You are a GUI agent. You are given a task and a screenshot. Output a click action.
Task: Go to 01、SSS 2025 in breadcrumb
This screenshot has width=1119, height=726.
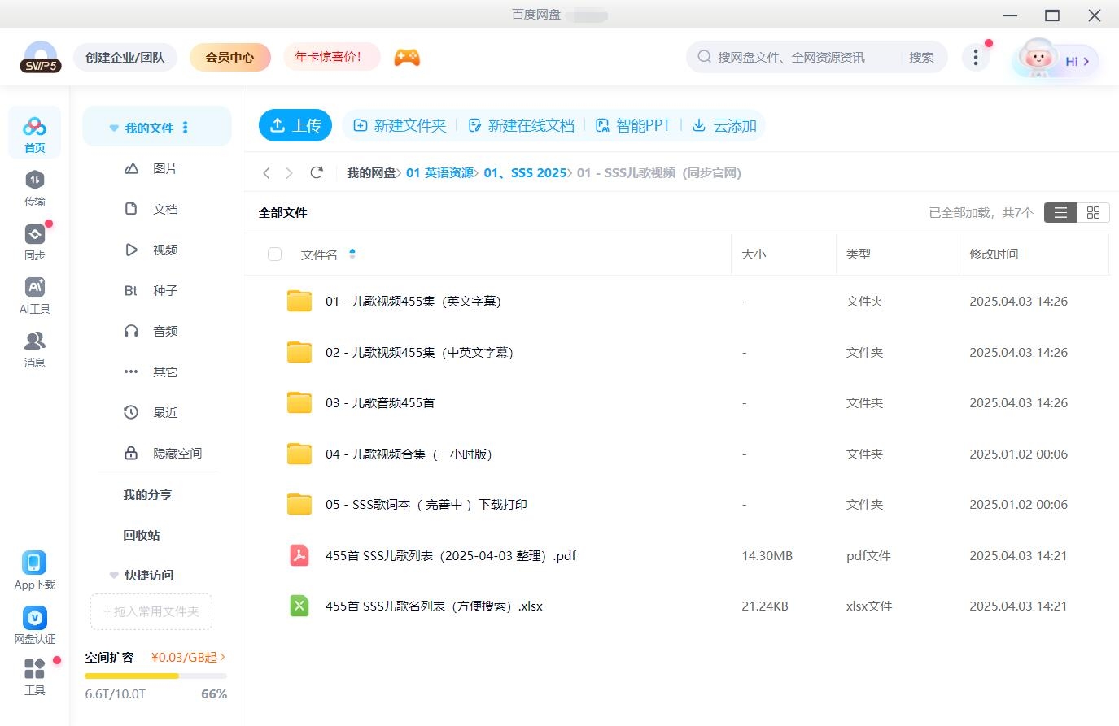pyautogui.click(x=525, y=172)
